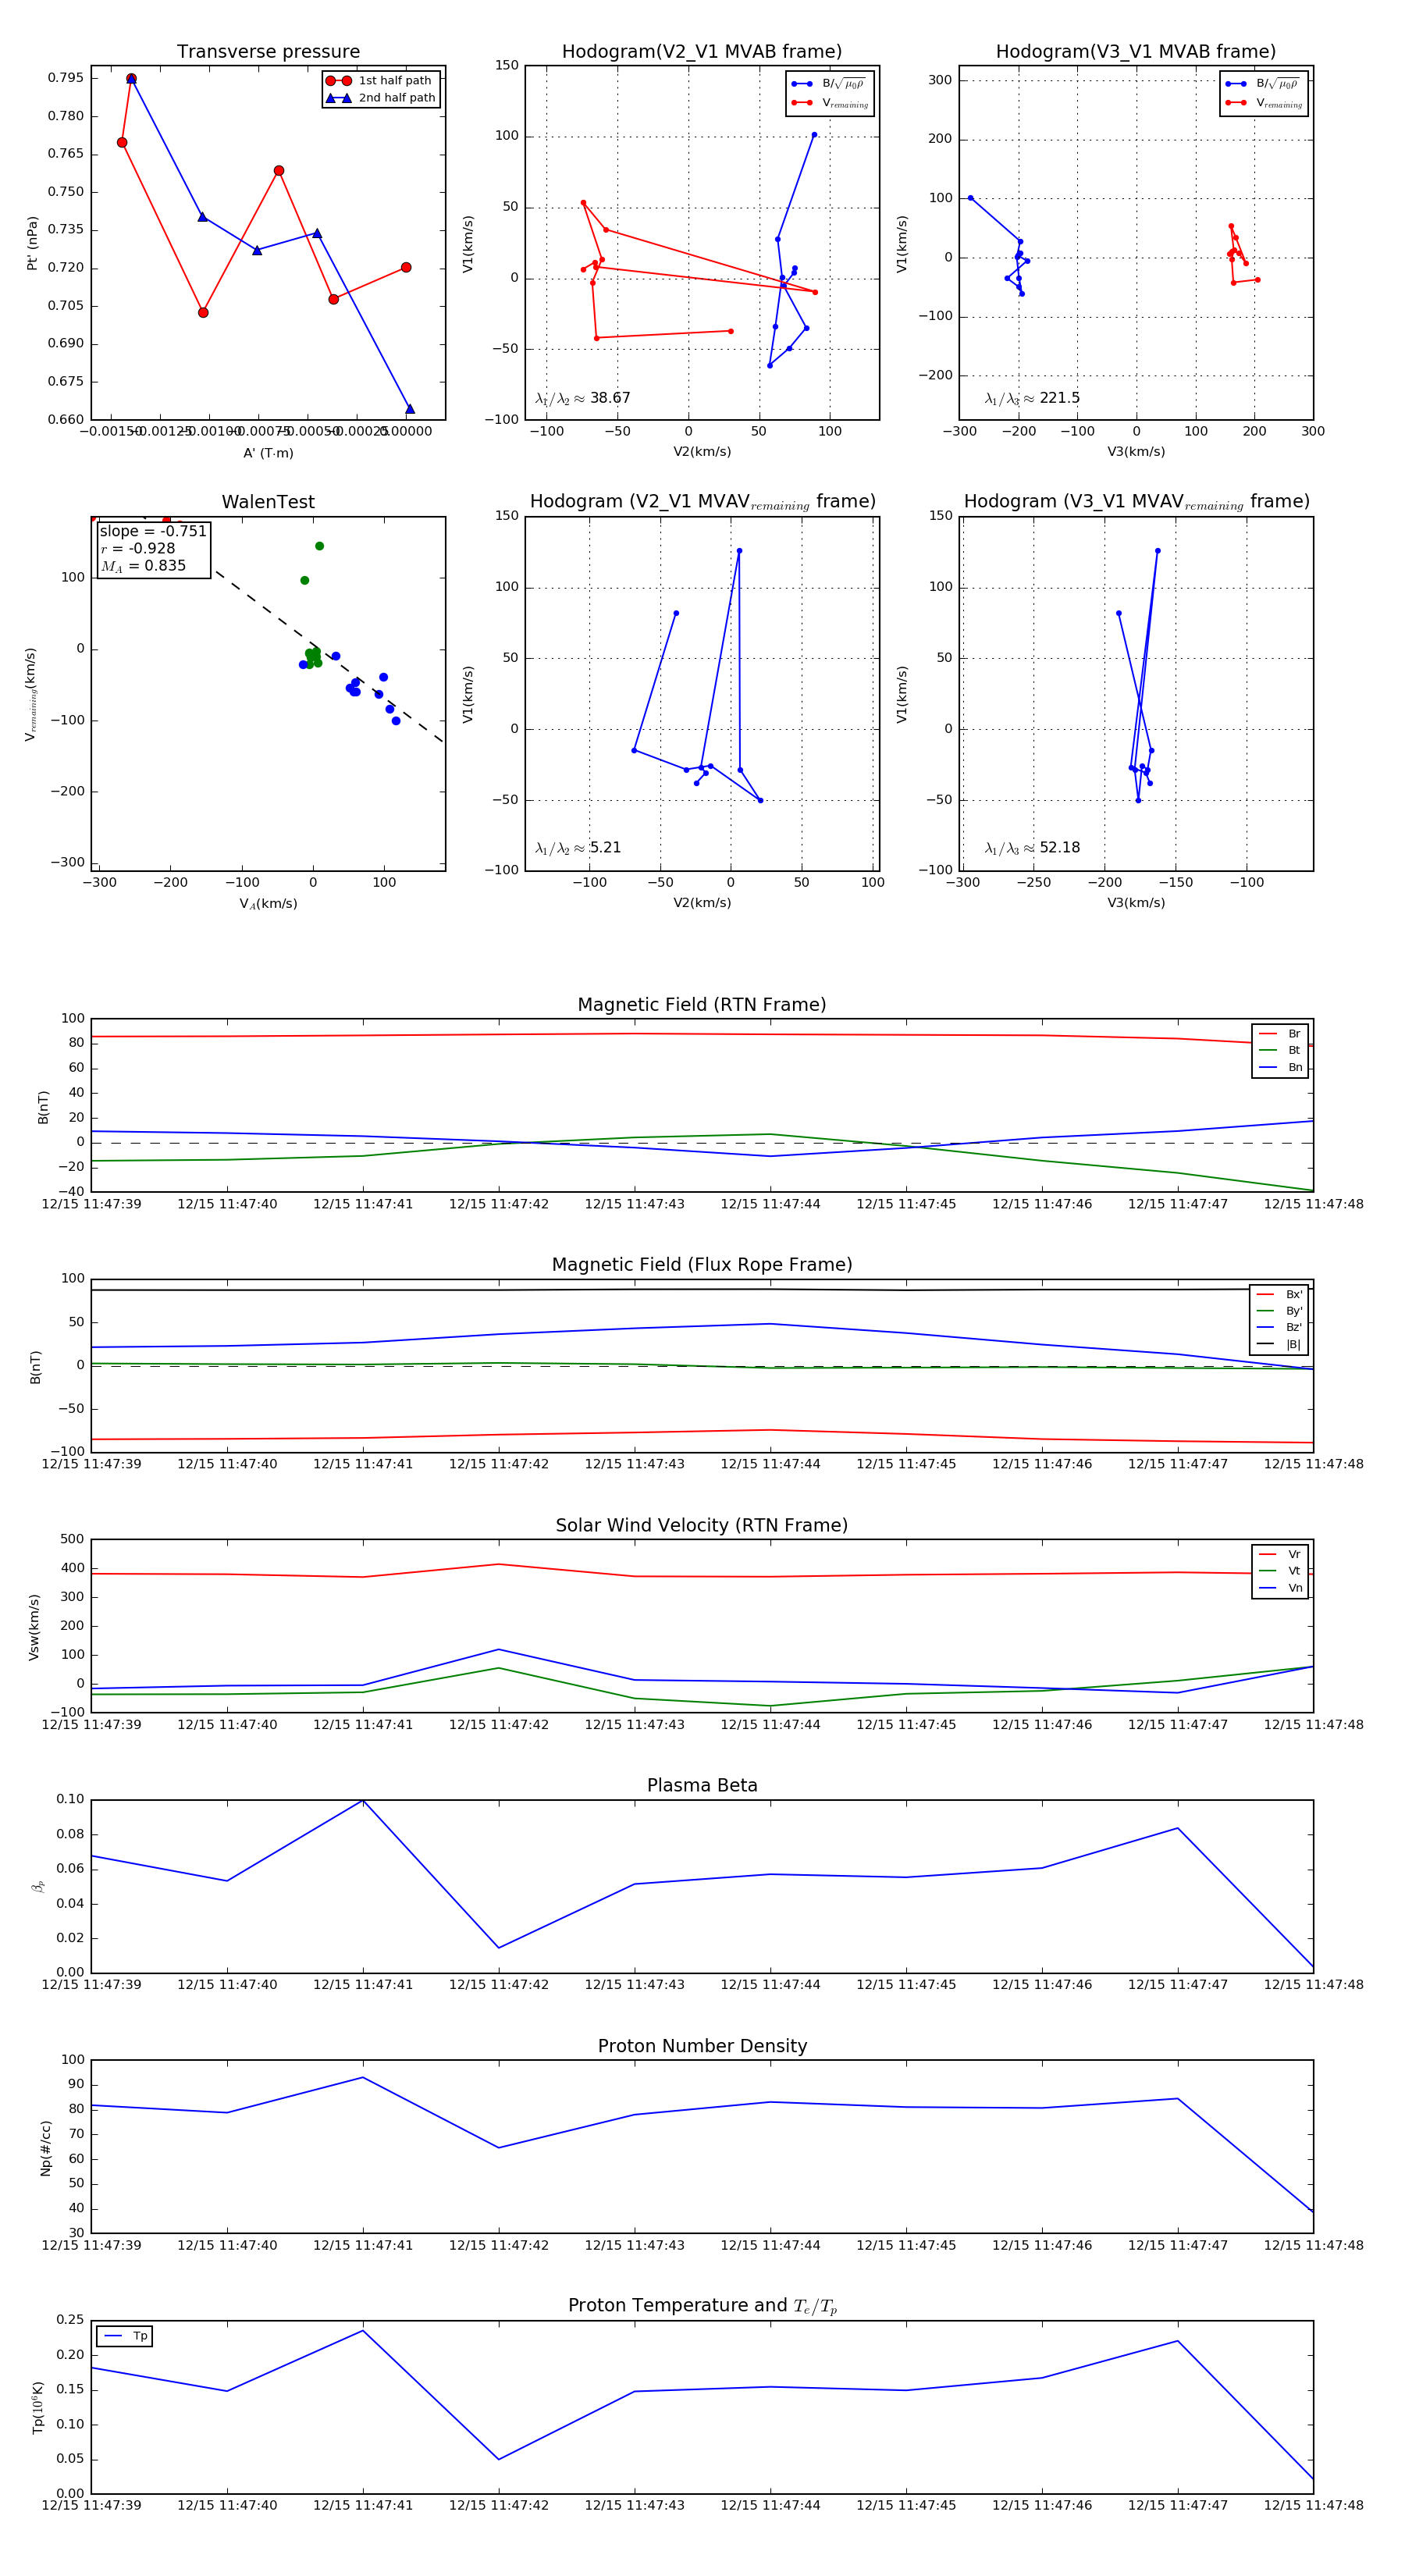Click 'Proton Temperature and Te/Tp' title

pyautogui.click(x=702, y=2306)
